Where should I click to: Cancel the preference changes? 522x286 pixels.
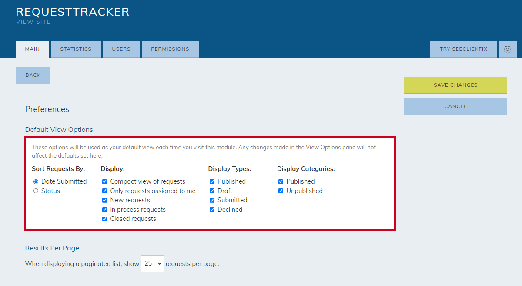coord(455,106)
